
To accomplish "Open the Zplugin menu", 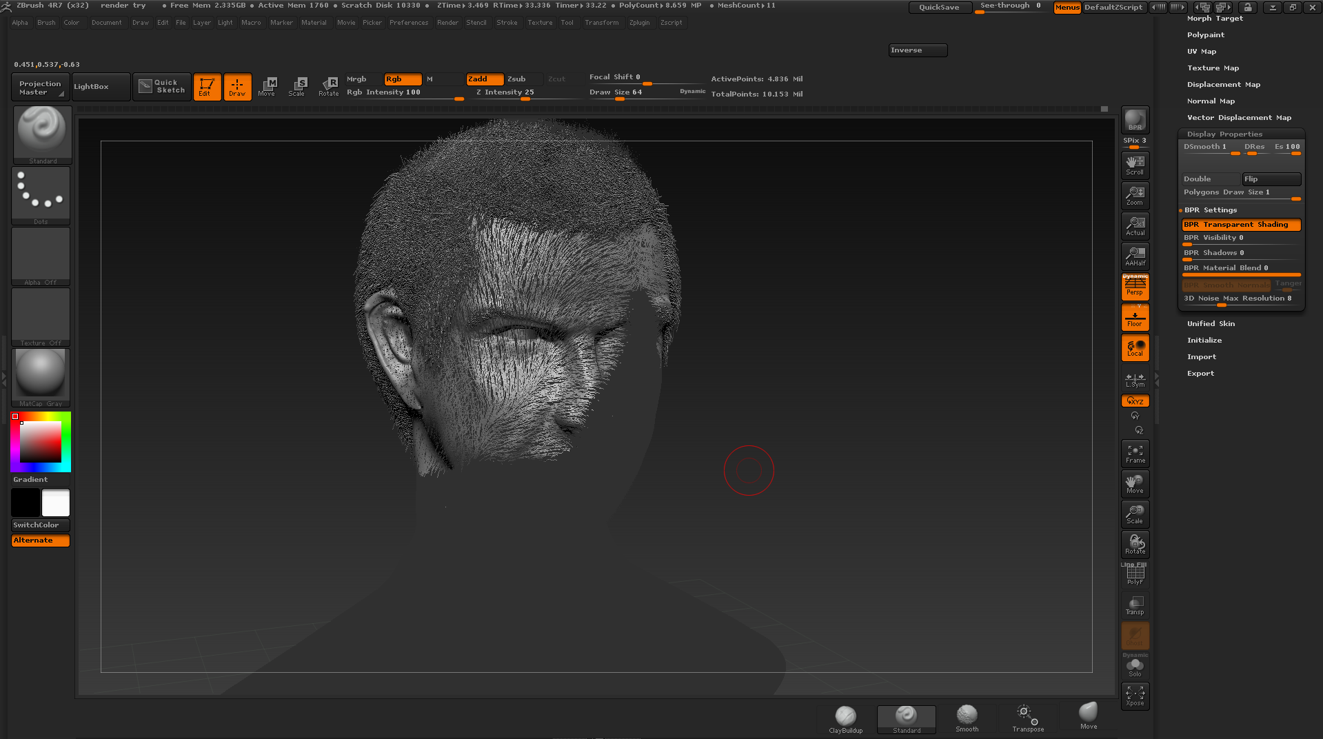I will pos(639,23).
